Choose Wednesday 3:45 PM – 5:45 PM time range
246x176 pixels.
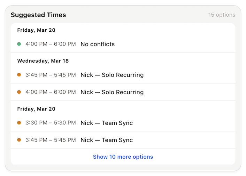click(51, 75)
